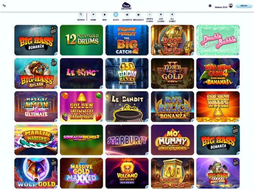254x190 pixels.
Task: Open the New games star icon
Action: 104,14
